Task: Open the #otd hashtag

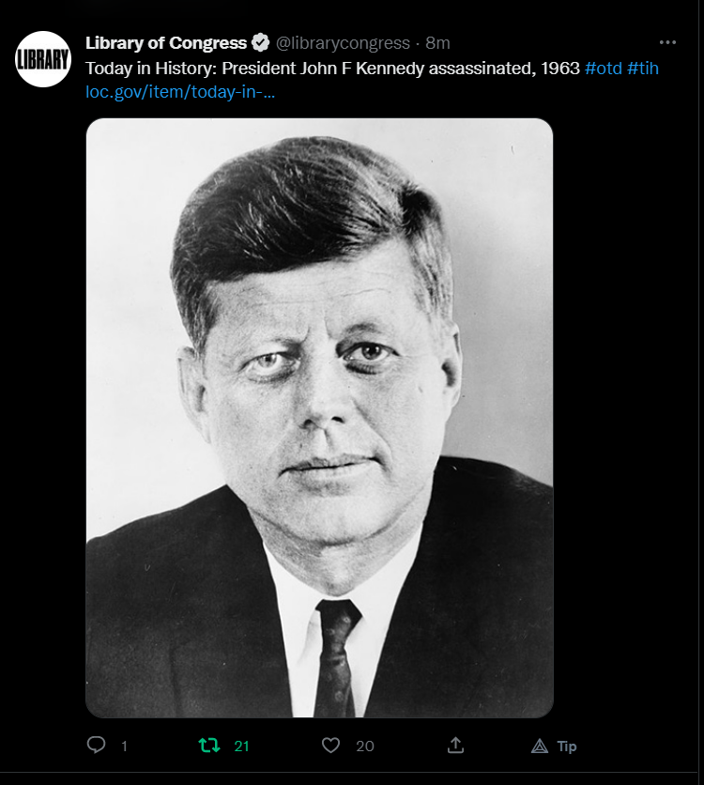Action: pos(604,69)
